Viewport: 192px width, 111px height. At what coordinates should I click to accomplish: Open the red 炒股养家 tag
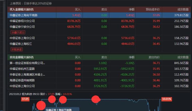point(17,49)
